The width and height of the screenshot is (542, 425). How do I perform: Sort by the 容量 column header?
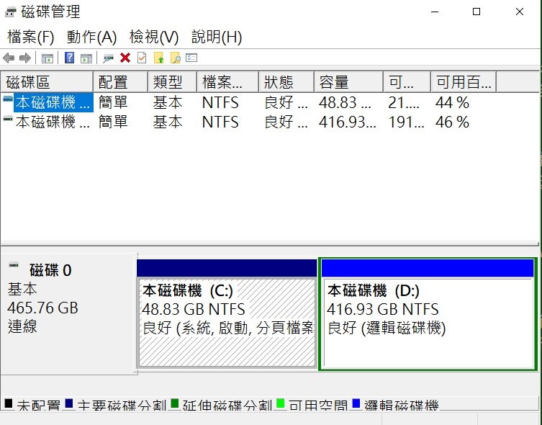(349, 82)
